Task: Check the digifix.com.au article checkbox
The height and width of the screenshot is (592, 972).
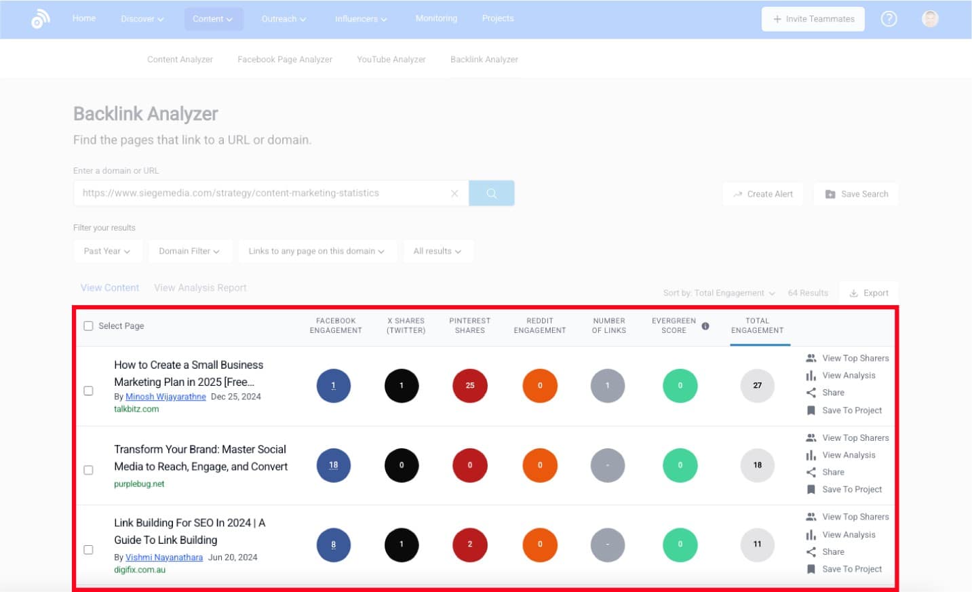Action: 88,550
